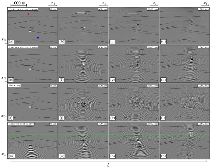Click the '(f)' panel letter label
The height and width of the screenshot is (168, 215).
point(62,80)
